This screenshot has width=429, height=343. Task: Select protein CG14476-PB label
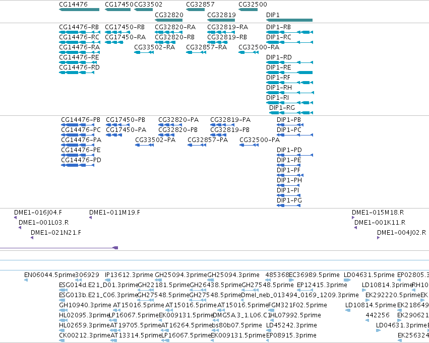81,120
